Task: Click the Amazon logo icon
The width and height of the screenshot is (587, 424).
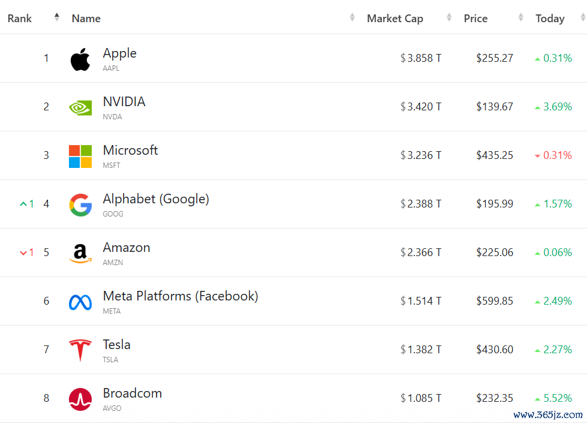Action: coord(80,254)
